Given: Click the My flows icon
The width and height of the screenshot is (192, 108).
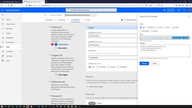Looking at the screenshot, I should 3,28.
